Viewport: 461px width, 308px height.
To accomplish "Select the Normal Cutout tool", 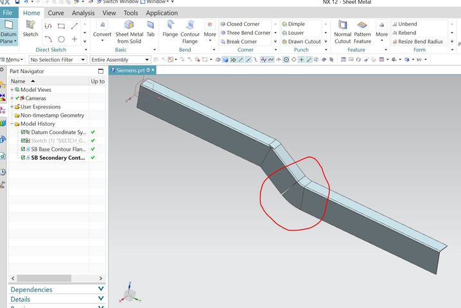I will tap(342, 28).
